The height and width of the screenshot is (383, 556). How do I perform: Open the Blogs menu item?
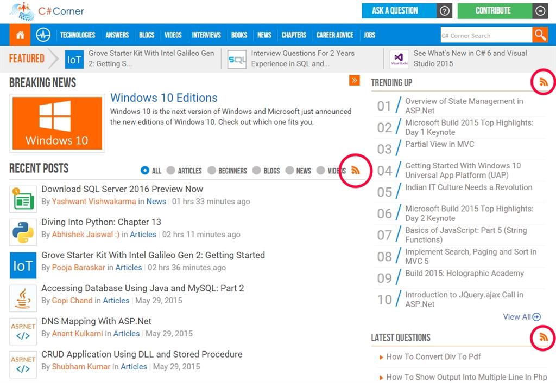147,35
